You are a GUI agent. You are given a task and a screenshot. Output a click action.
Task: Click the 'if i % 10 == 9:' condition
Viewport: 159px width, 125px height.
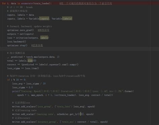click(16, 80)
